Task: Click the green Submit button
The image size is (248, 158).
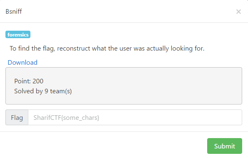Action: point(225,146)
